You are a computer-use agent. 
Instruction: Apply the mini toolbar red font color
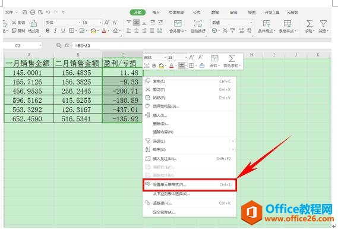pyautogui.click(x=171, y=65)
